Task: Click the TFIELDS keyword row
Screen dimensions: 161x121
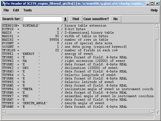Action: [x=78, y=50]
